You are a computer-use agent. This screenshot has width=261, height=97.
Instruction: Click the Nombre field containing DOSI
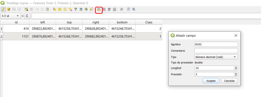(x=216, y=44)
